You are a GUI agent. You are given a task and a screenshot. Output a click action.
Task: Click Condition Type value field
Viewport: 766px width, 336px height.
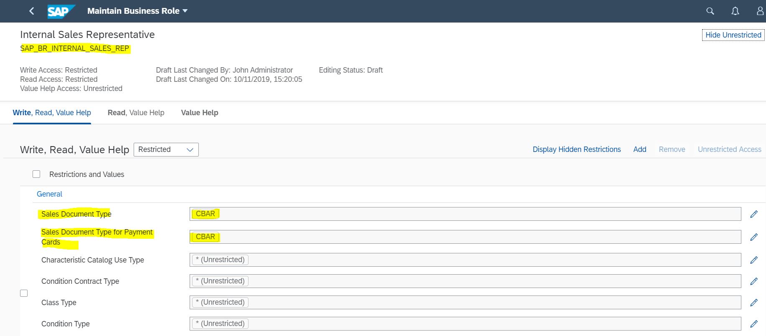[x=465, y=324]
